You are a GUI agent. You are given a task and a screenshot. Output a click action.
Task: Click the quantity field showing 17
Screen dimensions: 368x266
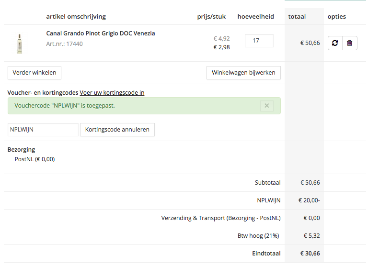click(x=259, y=41)
